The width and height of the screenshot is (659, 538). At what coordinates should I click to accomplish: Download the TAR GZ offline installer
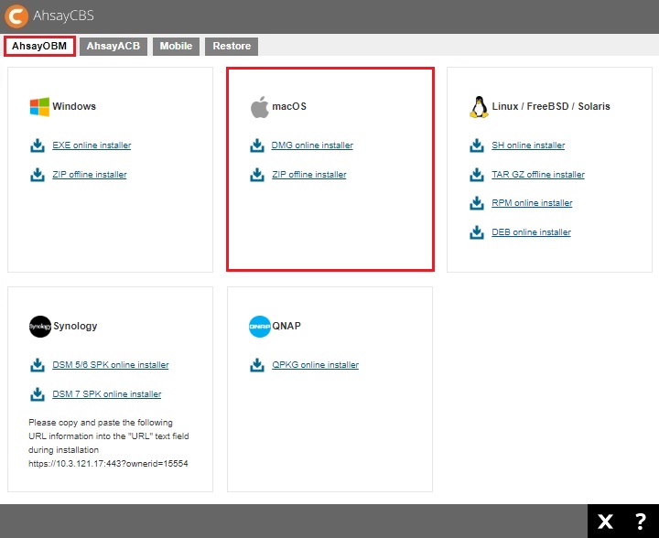(537, 175)
